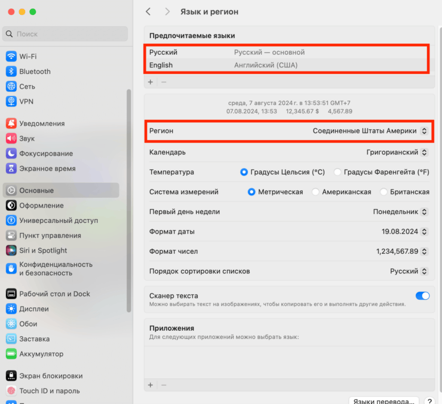Viewport: 442px width, 404px height.
Task: Select Touch ID и пароль fingerprint icon
Action: point(11,390)
